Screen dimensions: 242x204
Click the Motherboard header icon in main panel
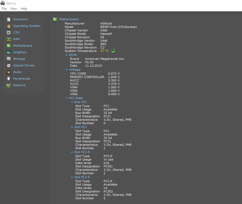tap(55, 20)
